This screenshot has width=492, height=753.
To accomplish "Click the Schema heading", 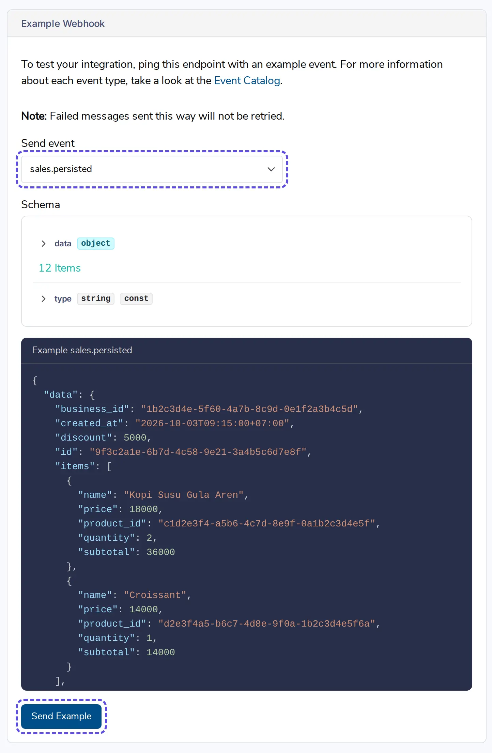I will pos(41,205).
